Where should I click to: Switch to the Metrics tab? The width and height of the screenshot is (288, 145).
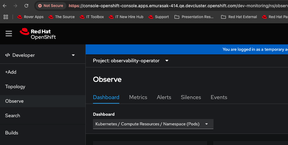(138, 97)
